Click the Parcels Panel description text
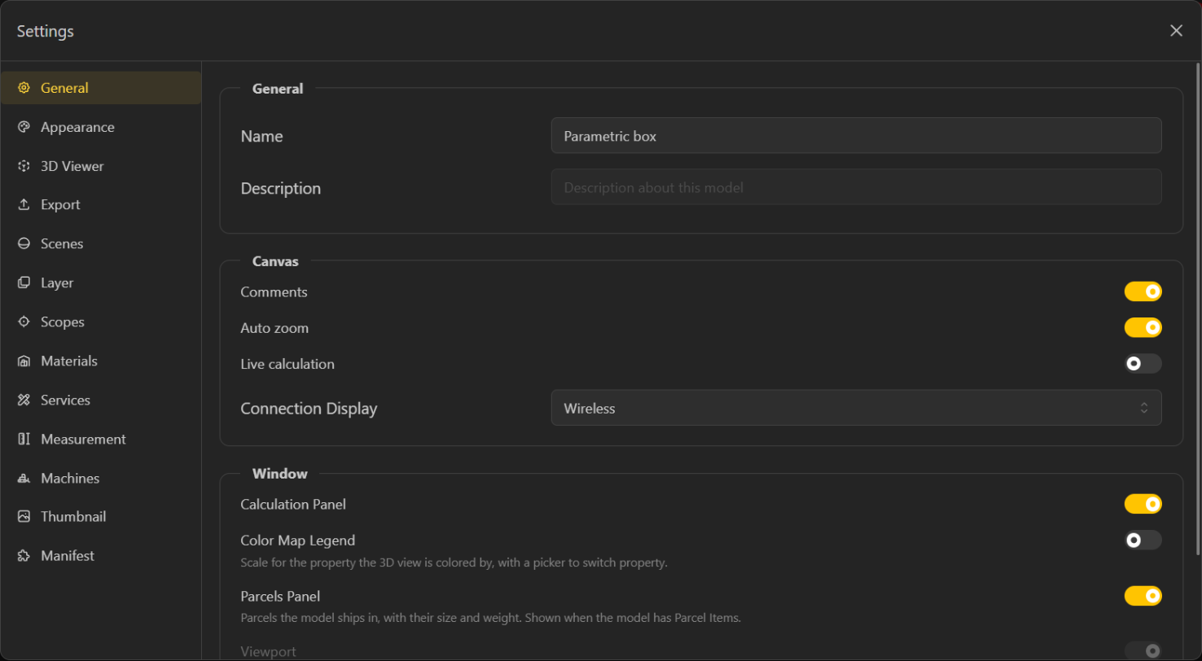This screenshot has width=1202, height=661. [x=490, y=618]
